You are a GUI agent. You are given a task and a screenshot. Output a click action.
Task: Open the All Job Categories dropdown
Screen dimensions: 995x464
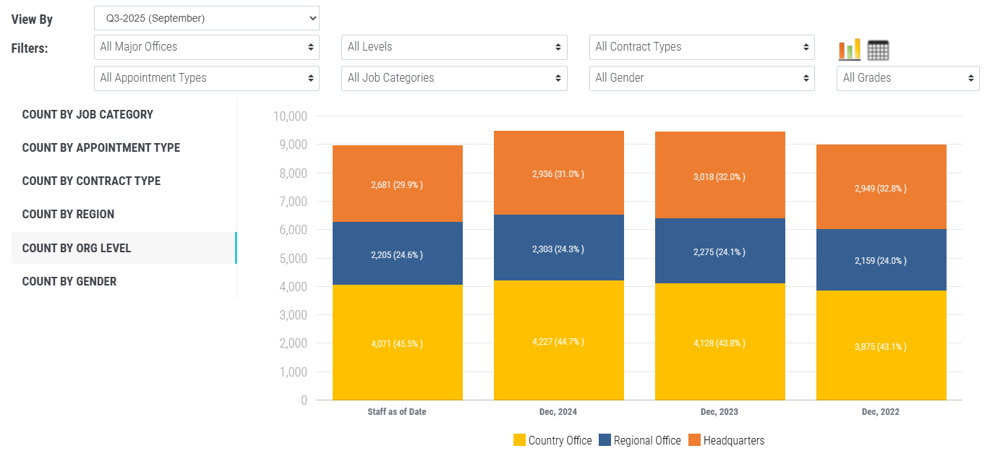click(454, 78)
